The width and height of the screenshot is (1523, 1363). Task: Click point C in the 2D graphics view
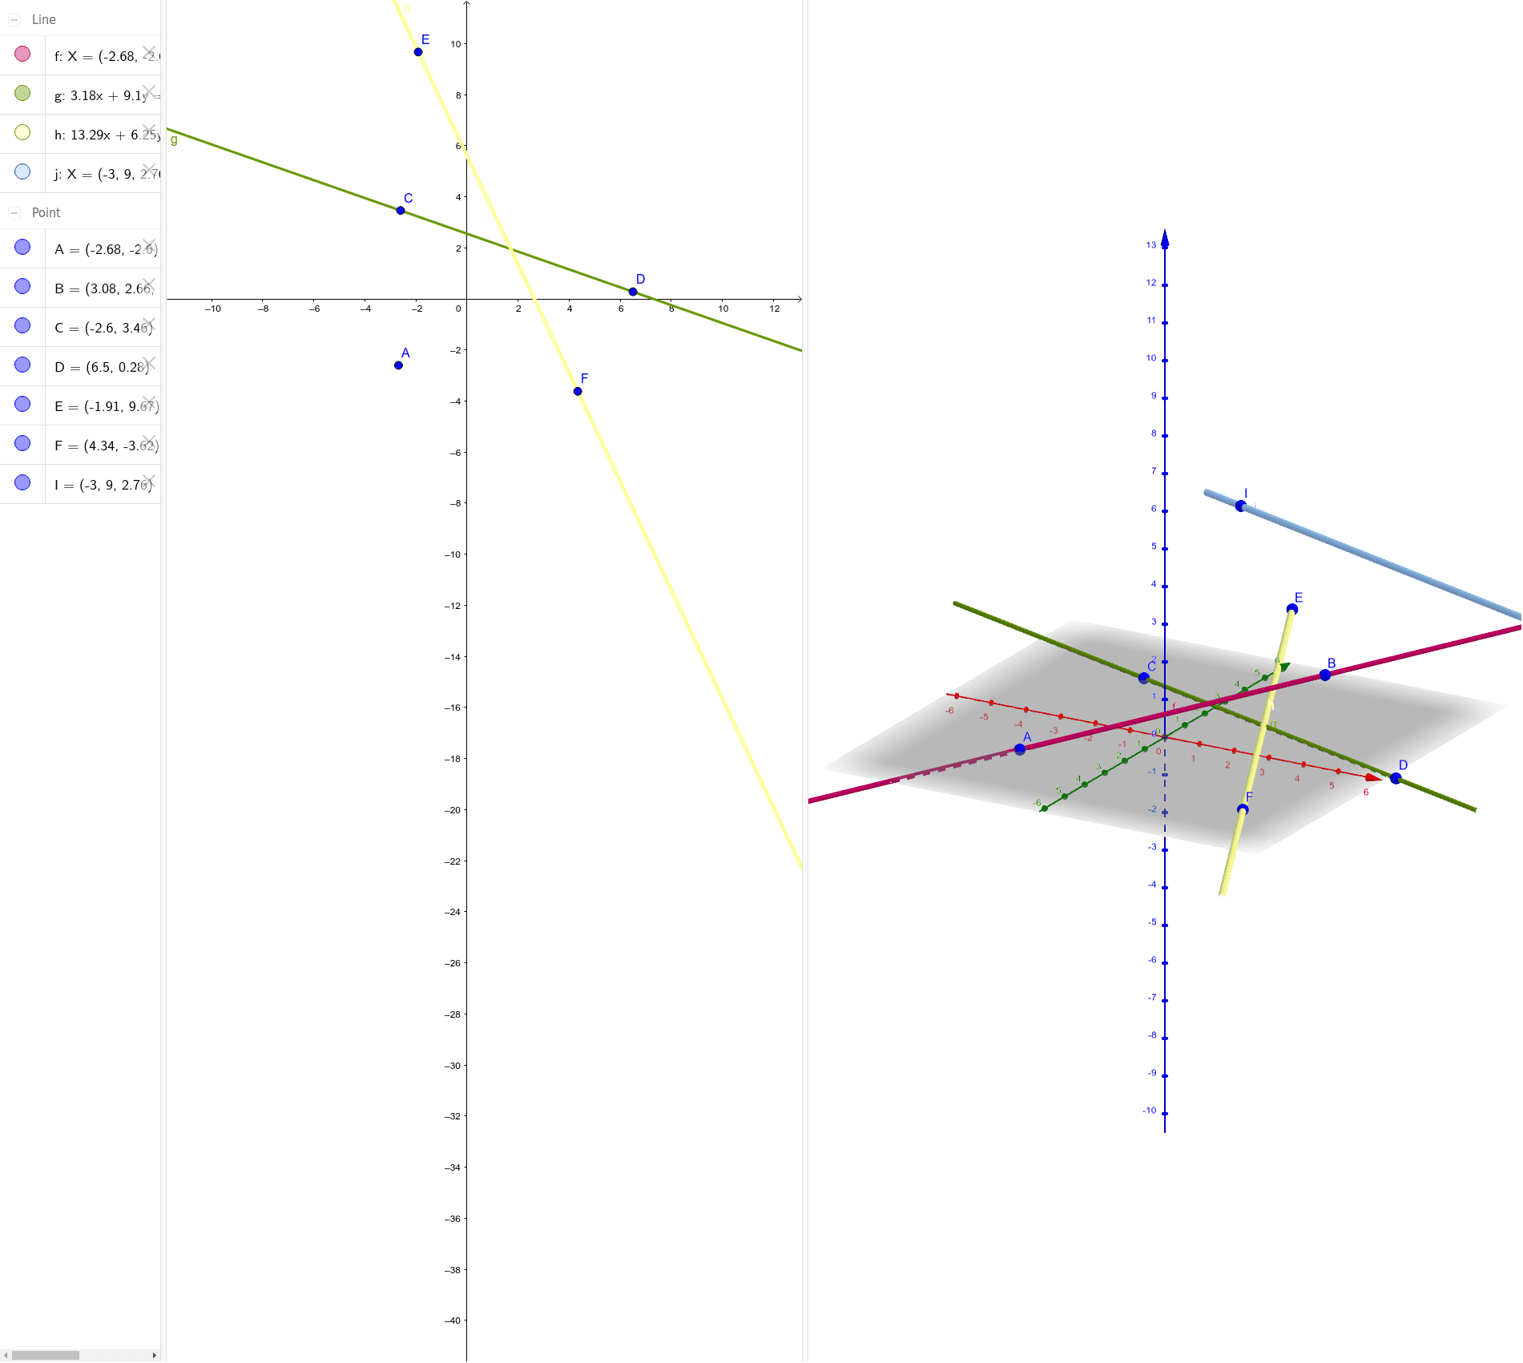point(401,211)
